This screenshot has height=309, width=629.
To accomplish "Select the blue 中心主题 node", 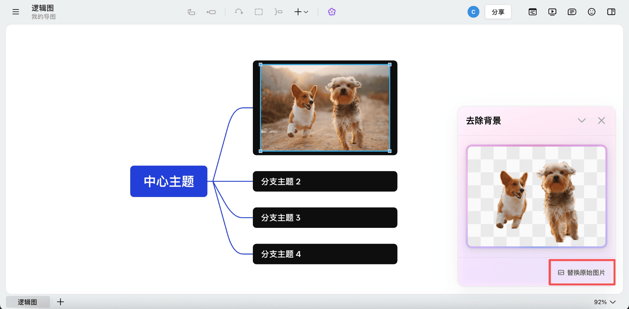I will (169, 181).
